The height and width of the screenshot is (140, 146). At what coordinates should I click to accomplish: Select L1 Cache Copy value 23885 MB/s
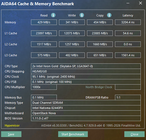tap(100, 33)
